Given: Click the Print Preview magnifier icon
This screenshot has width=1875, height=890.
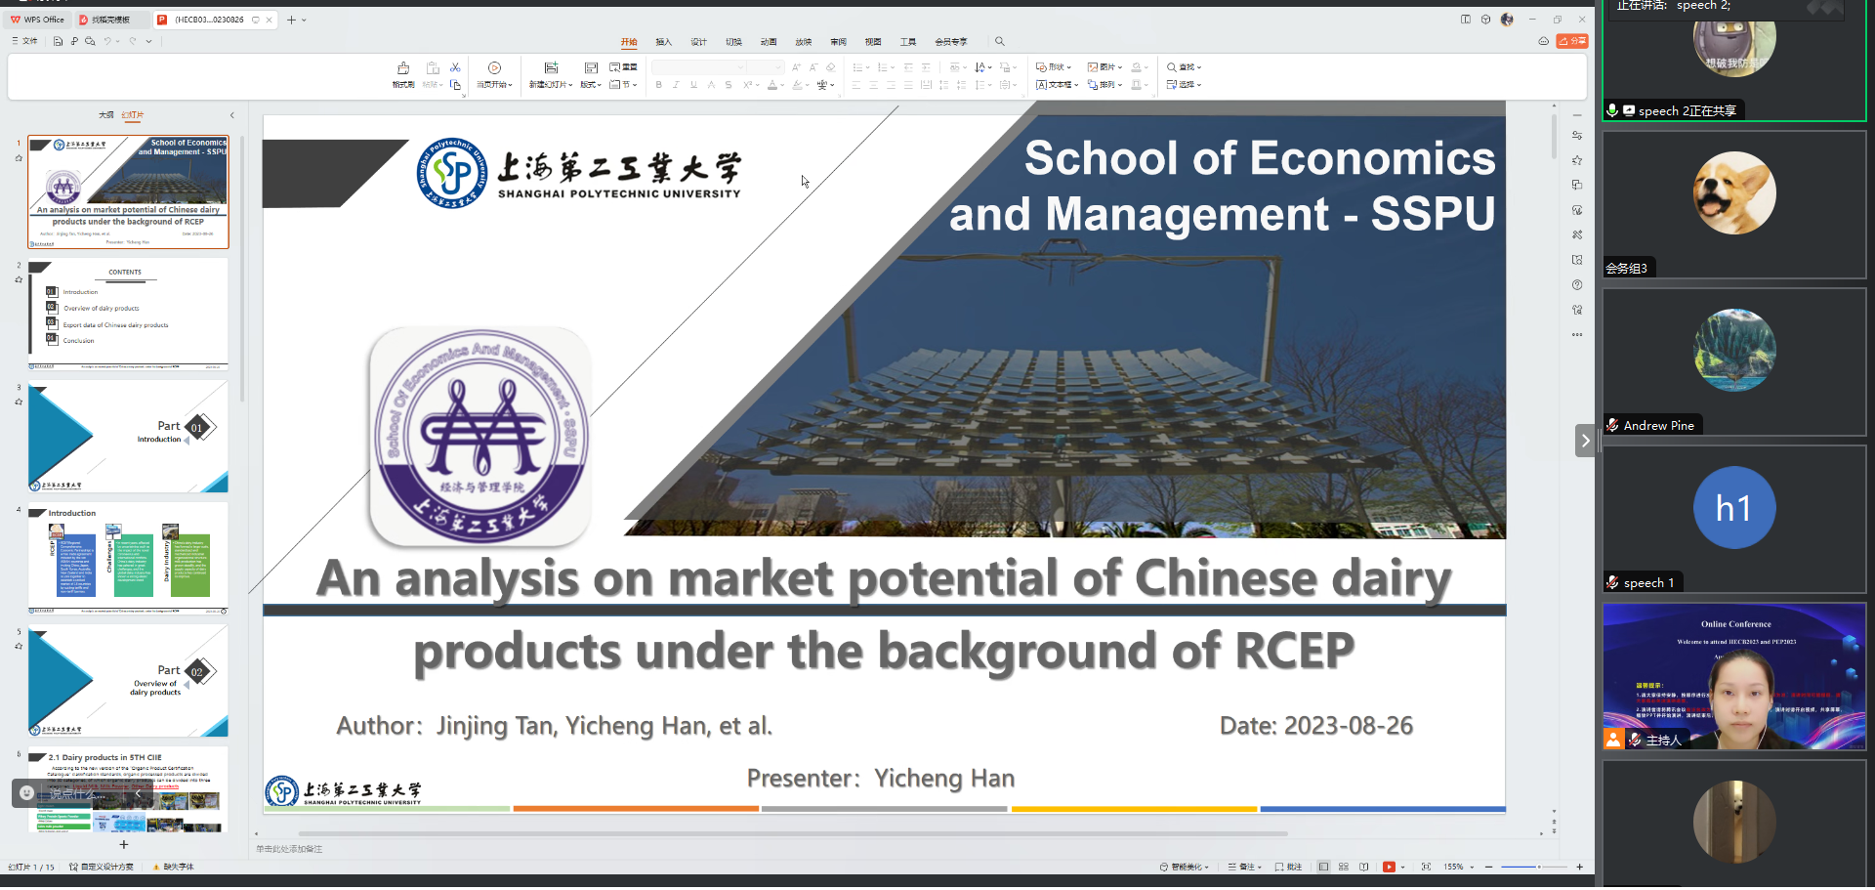Looking at the screenshot, I should coord(90,41).
